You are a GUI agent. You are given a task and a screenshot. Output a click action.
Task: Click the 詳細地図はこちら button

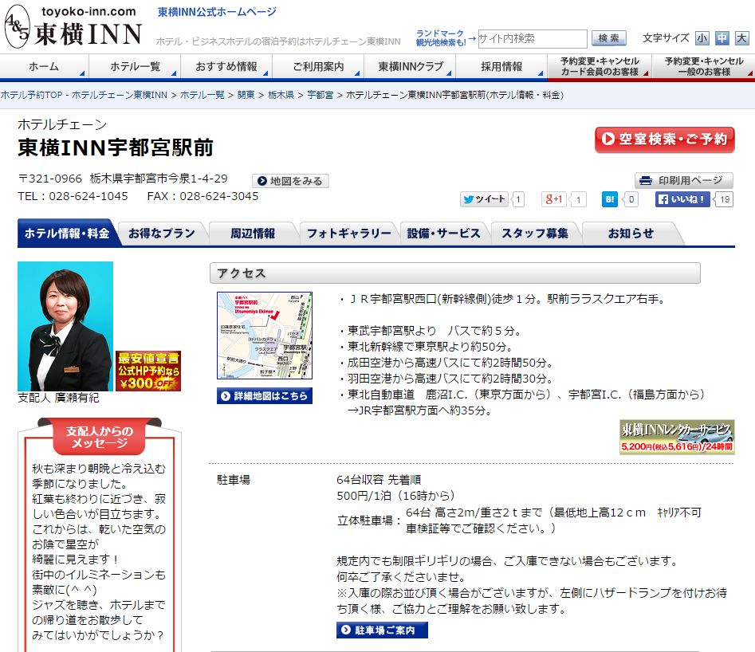[265, 396]
